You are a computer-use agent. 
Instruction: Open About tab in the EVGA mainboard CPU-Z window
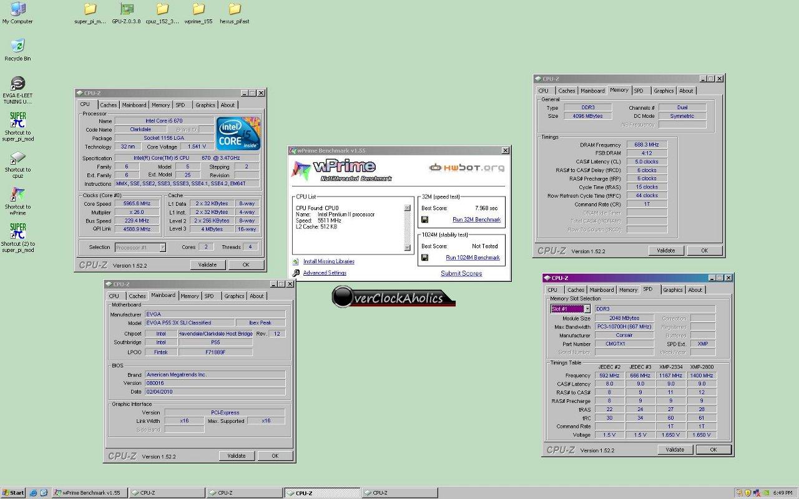(x=257, y=296)
